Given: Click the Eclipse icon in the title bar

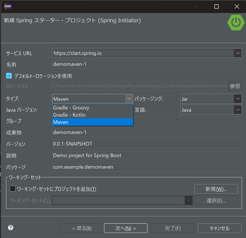Looking at the screenshot, I should [x=8, y=6].
